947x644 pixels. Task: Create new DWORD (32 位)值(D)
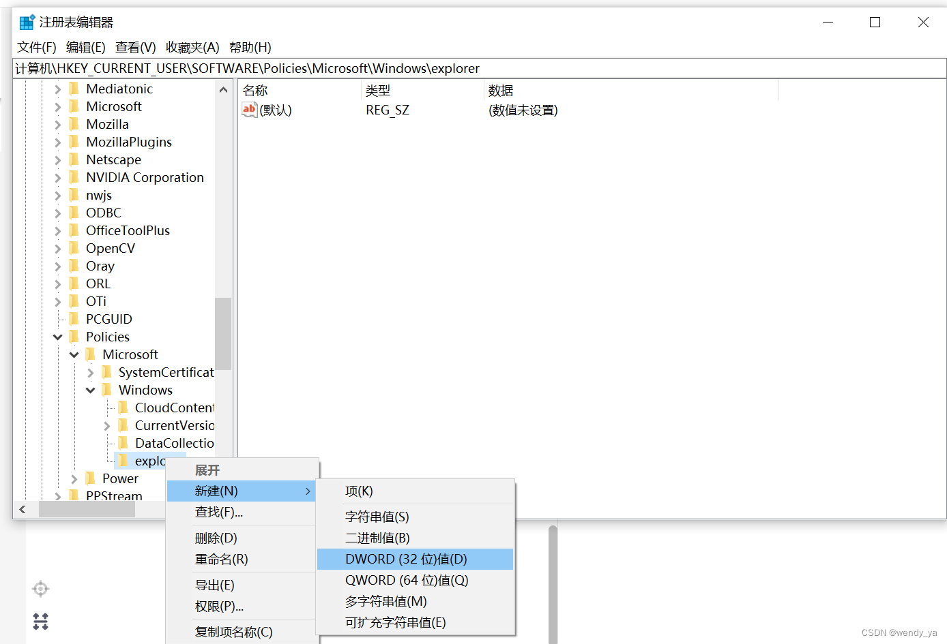click(x=416, y=559)
